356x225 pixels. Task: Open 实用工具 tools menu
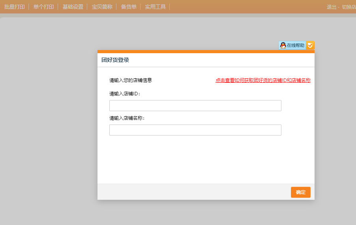(x=155, y=7)
